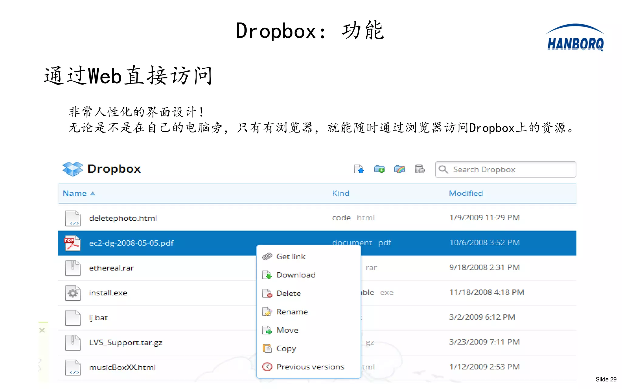
Task: Click the clock icon beside Previous versions
Action: click(x=267, y=367)
